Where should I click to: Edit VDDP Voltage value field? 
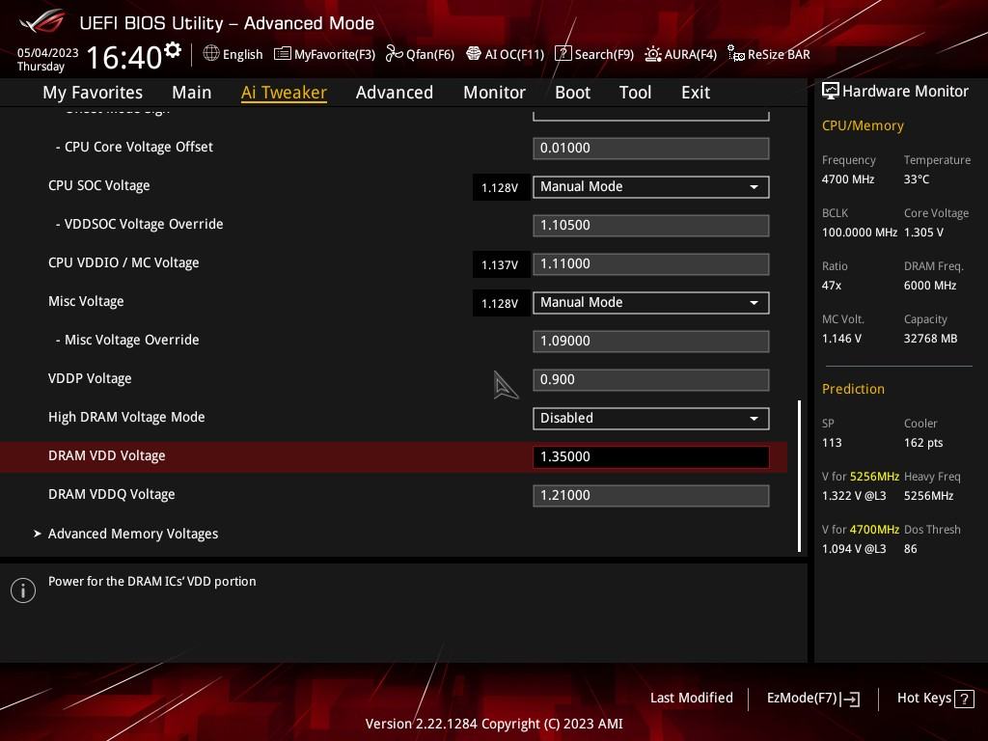[651, 380]
